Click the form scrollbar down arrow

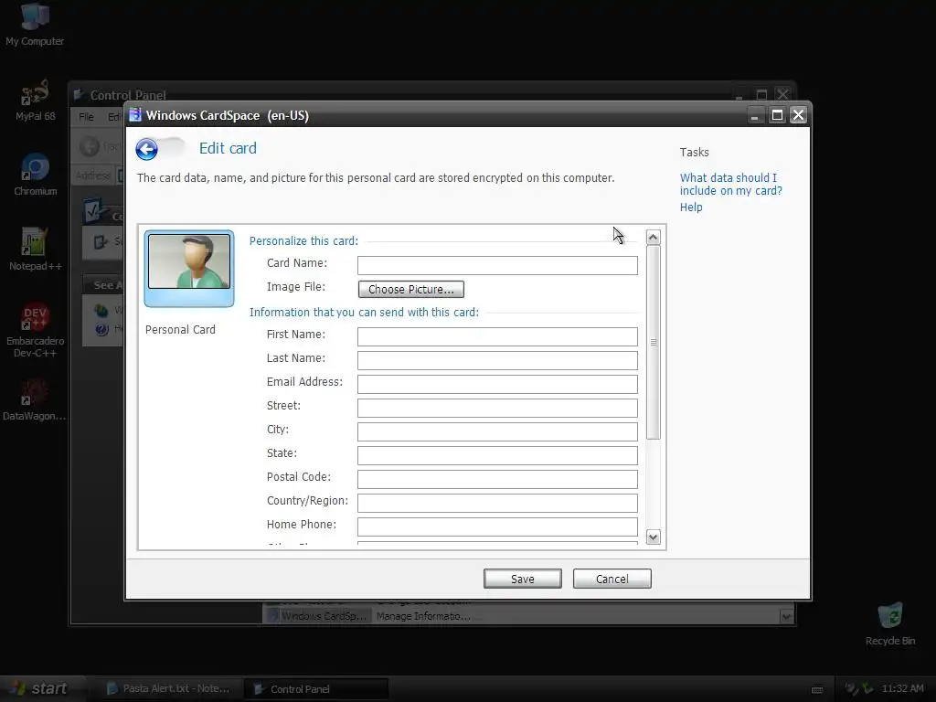(x=653, y=537)
